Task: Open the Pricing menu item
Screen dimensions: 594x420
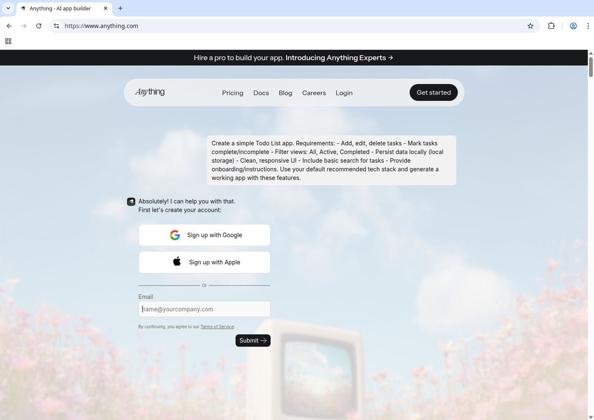Action: coord(233,93)
